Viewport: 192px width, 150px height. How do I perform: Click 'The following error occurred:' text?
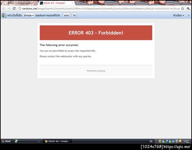(59, 45)
